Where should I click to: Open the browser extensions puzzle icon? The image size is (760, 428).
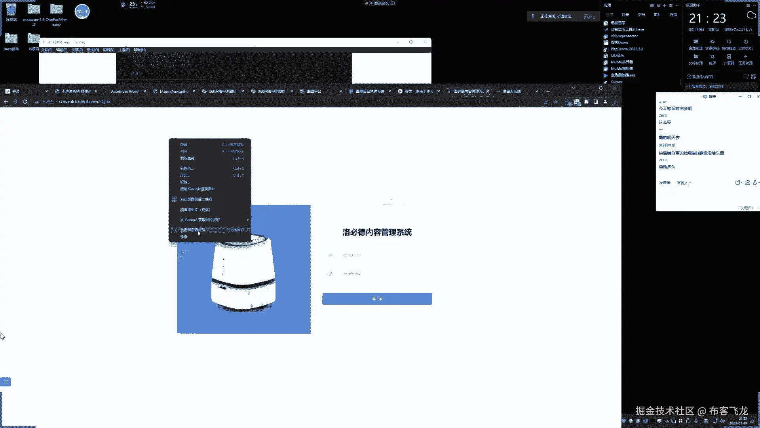(x=586, y=102)
